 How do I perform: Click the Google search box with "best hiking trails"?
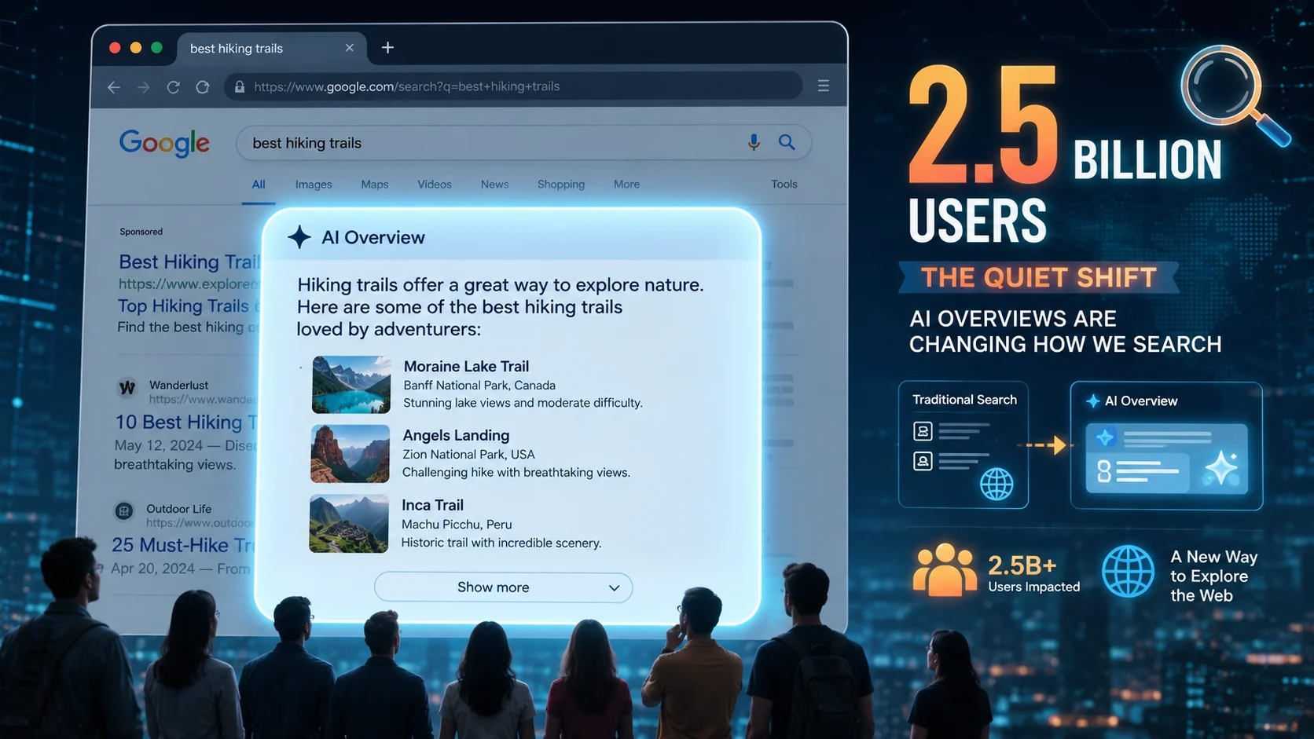pyautogui.click(x=523, y=143)
